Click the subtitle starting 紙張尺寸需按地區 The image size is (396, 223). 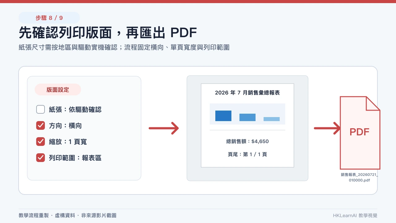124,47
